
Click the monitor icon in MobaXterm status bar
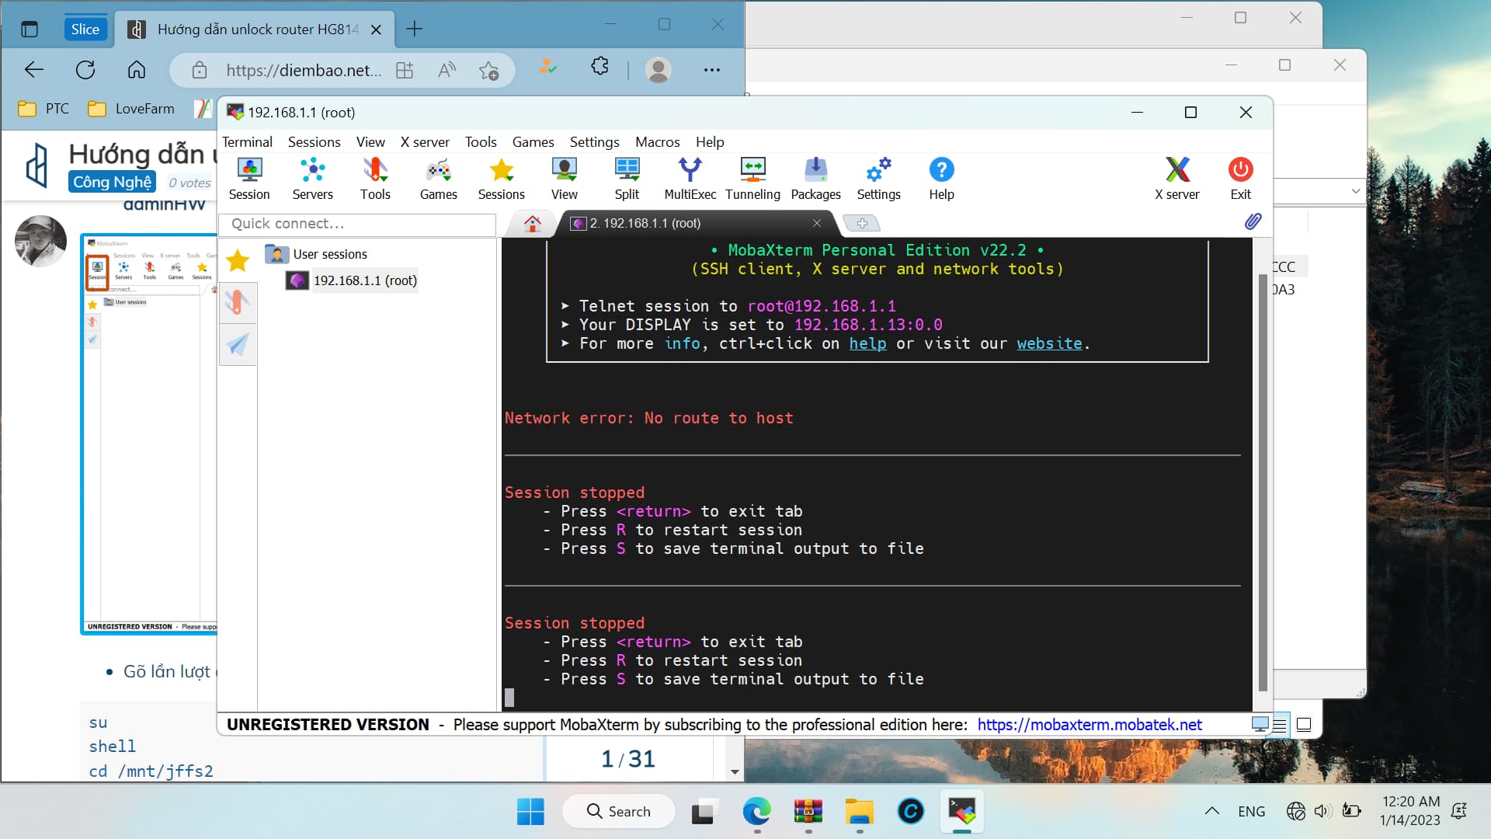[1260, 725]
